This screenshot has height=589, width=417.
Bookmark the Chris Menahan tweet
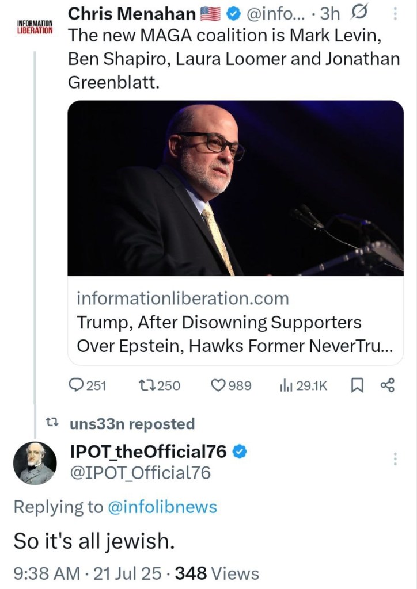point(355,385)
